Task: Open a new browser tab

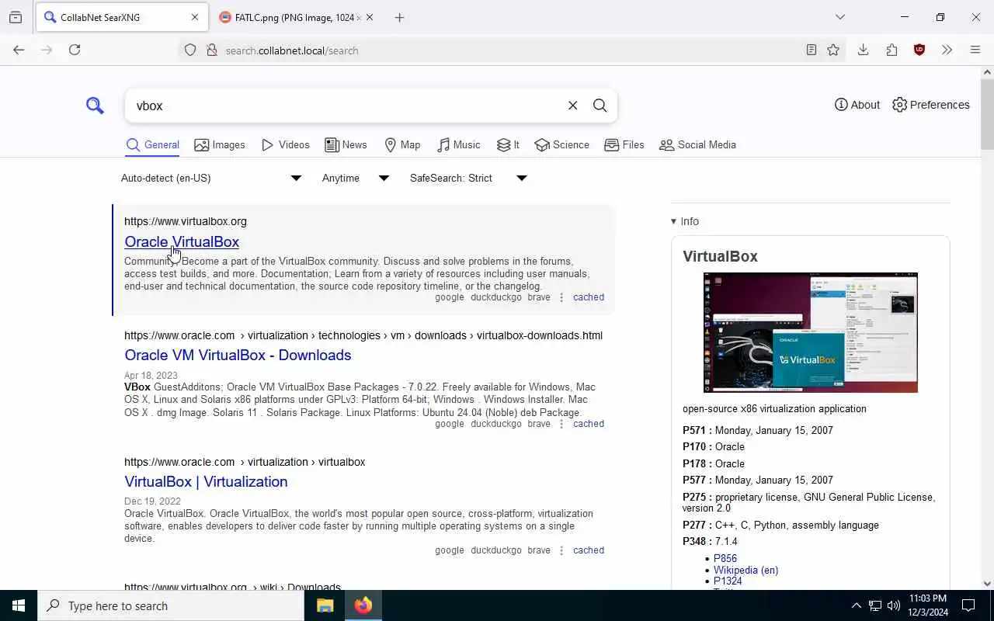Action: 399,17
